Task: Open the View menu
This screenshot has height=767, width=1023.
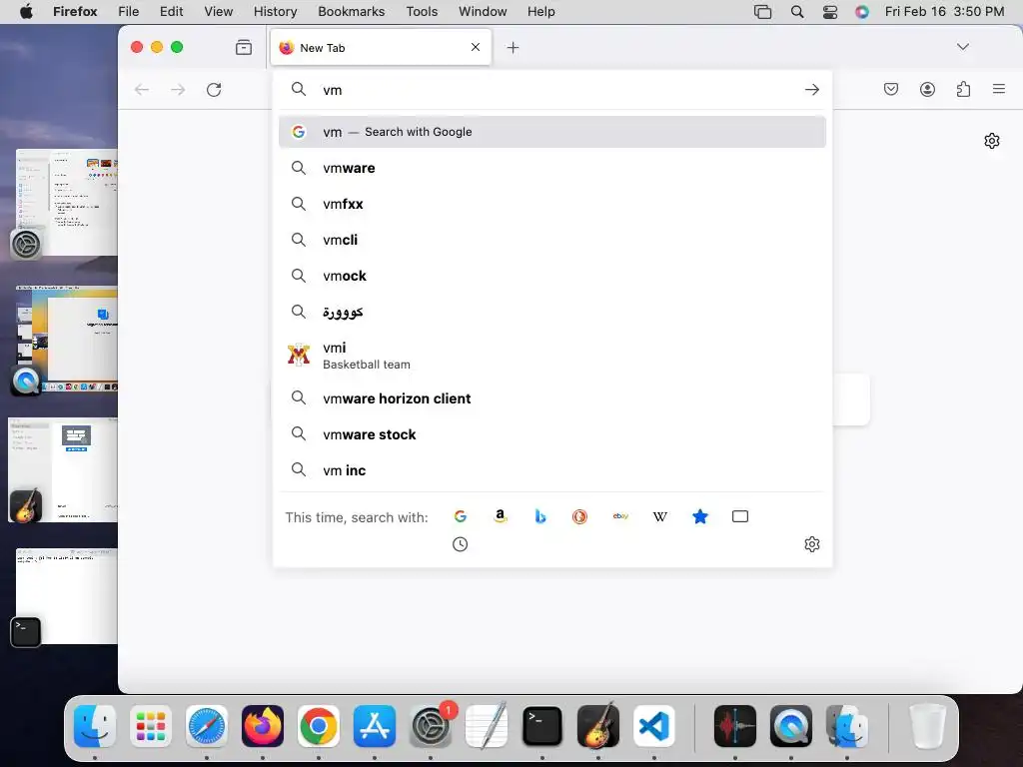Action: tap(218, 12)
